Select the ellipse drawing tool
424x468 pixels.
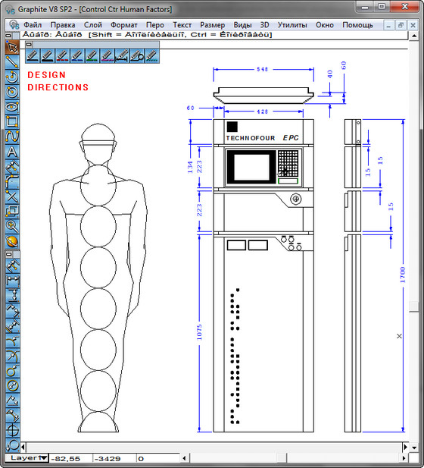pyautogui.click(x=12, y=106)
